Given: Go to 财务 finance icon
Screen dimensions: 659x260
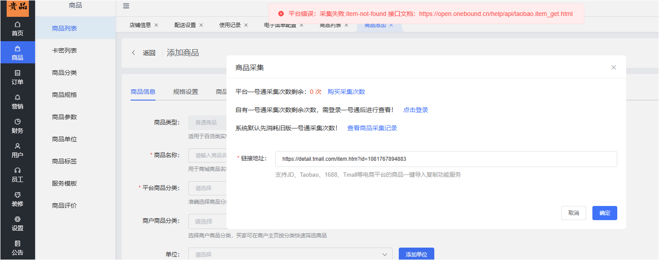Looking at the screenshot, I should pos(17,121).
